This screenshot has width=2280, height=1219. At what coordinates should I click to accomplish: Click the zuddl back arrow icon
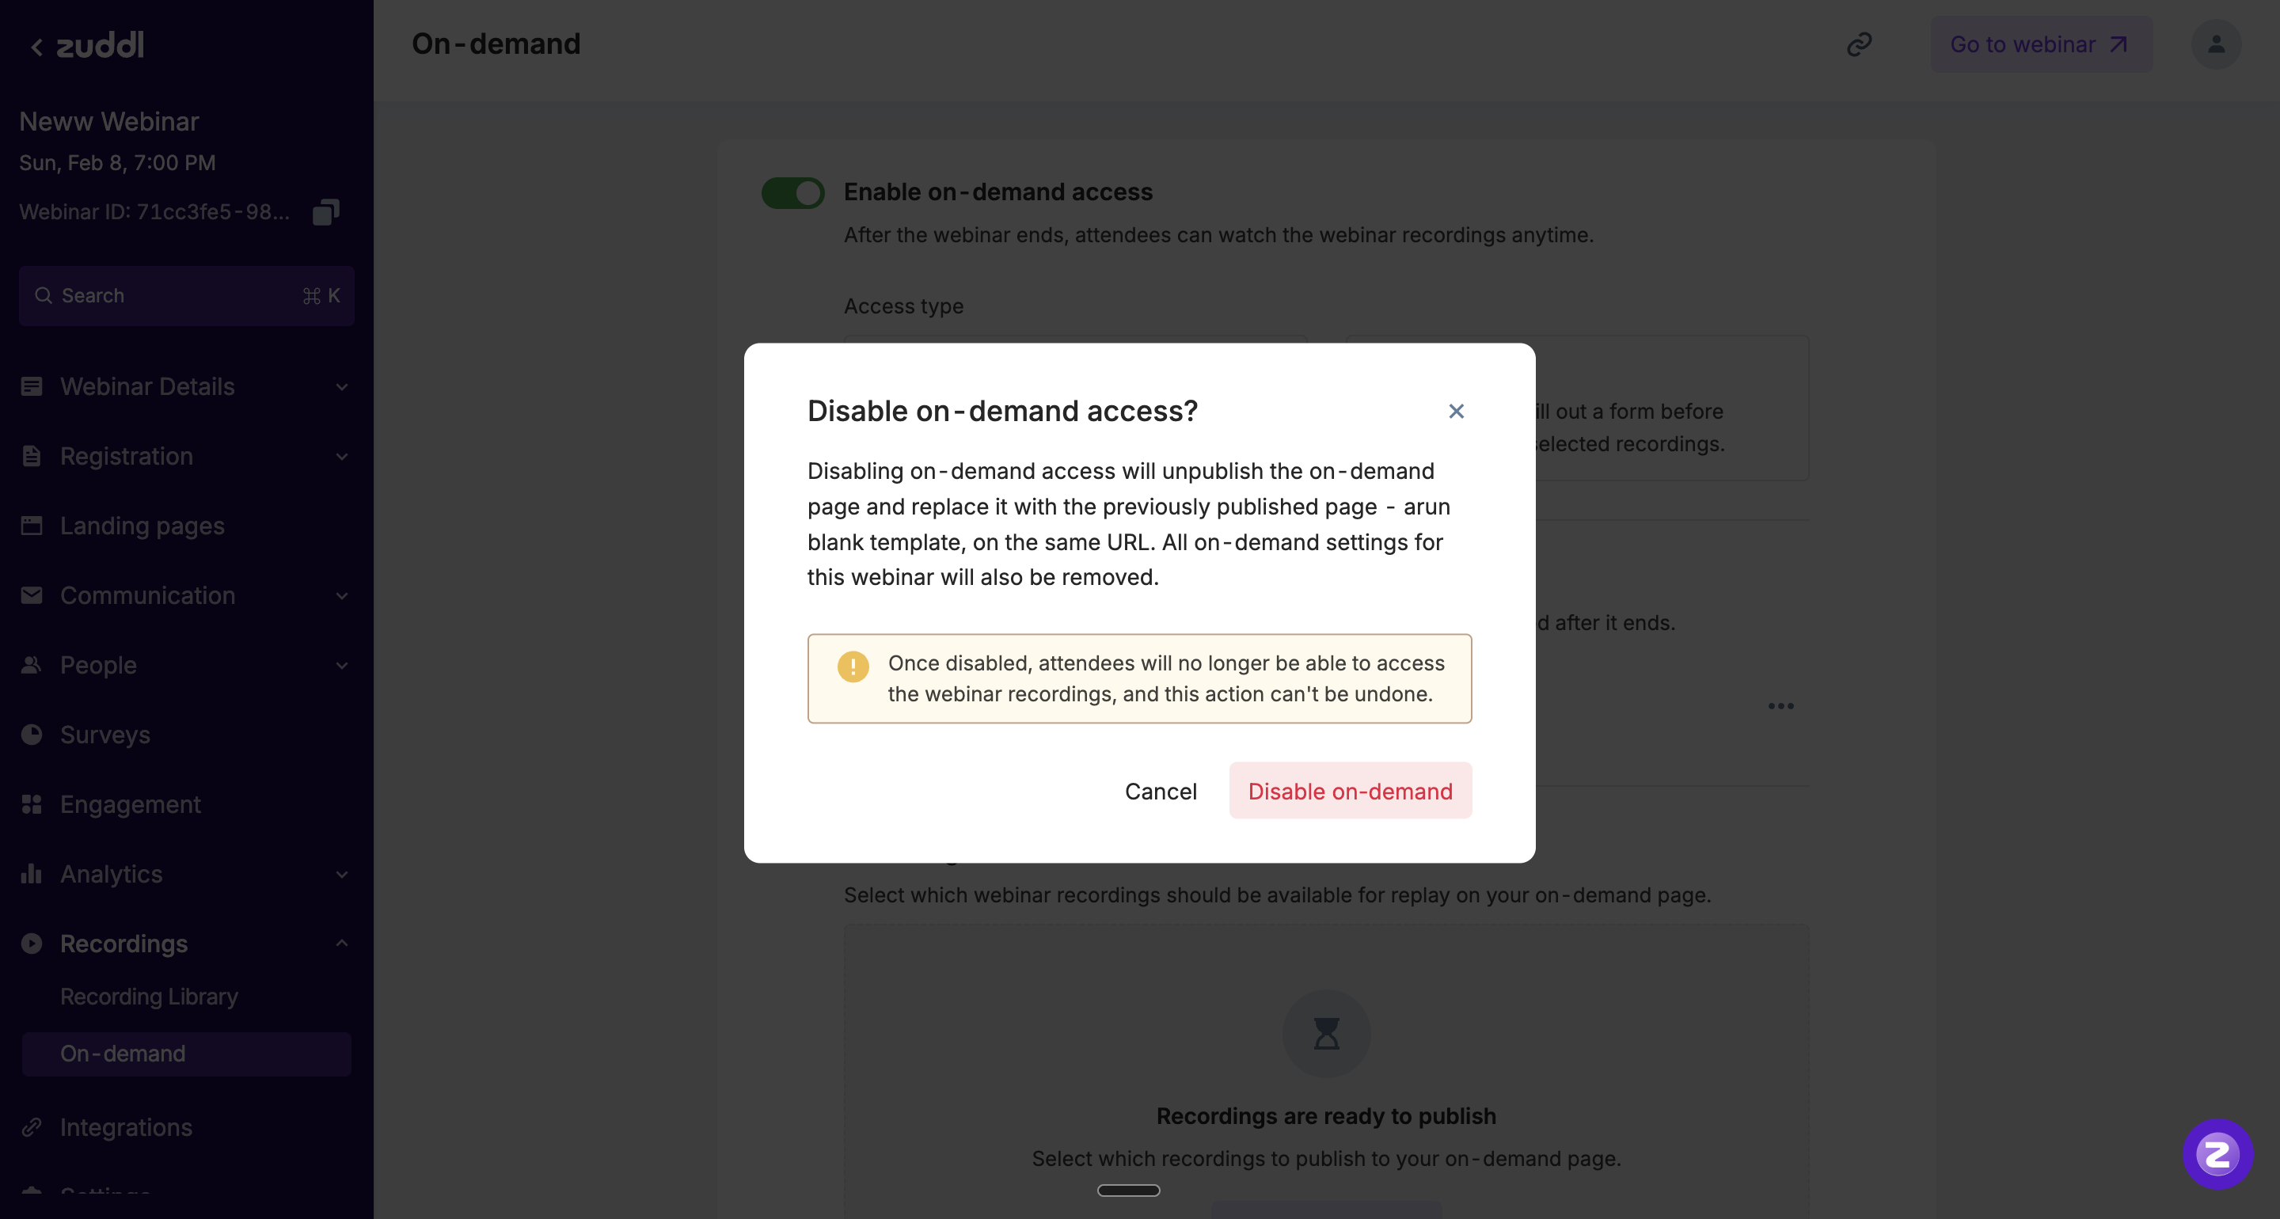(36, 46)
